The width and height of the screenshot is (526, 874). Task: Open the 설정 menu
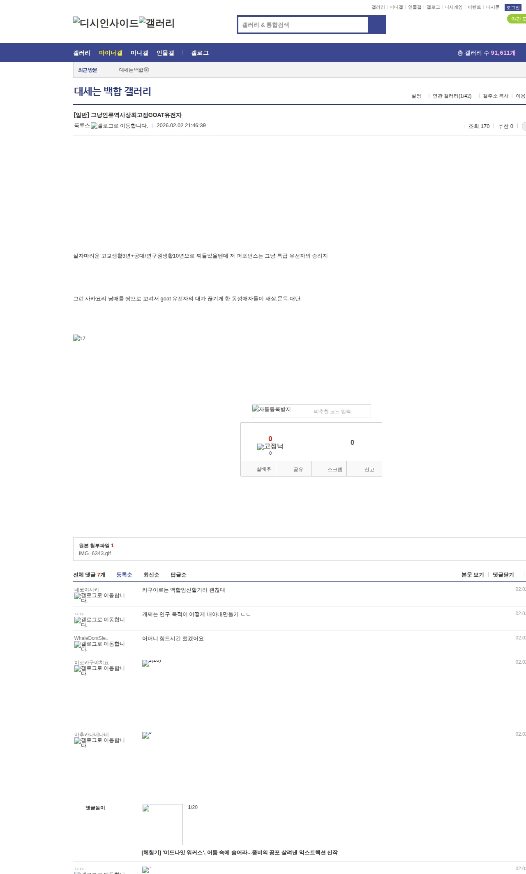(416, 96)
